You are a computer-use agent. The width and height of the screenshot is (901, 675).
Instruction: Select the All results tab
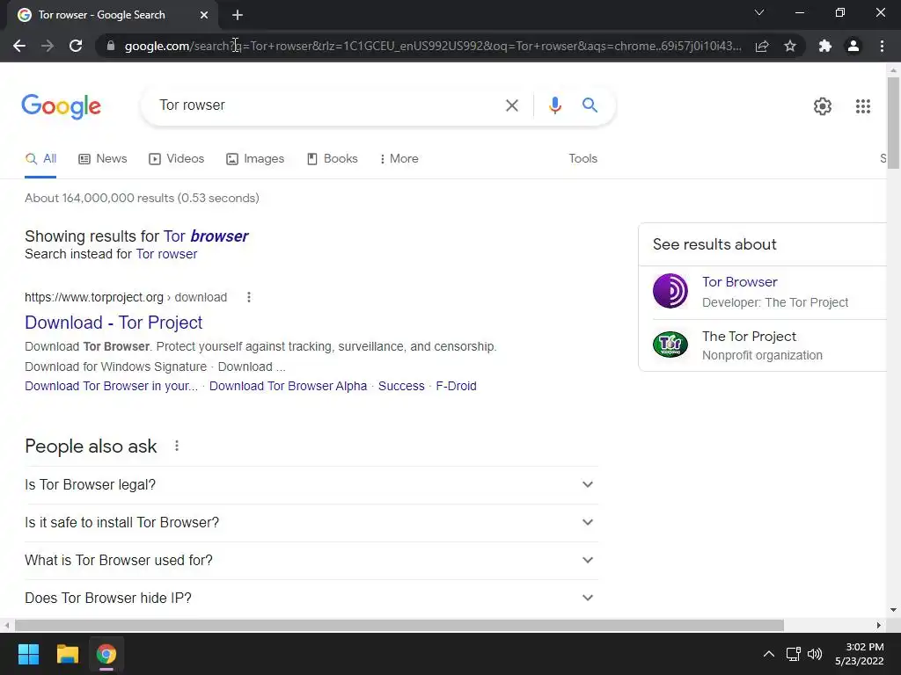(x=40, y=159)
